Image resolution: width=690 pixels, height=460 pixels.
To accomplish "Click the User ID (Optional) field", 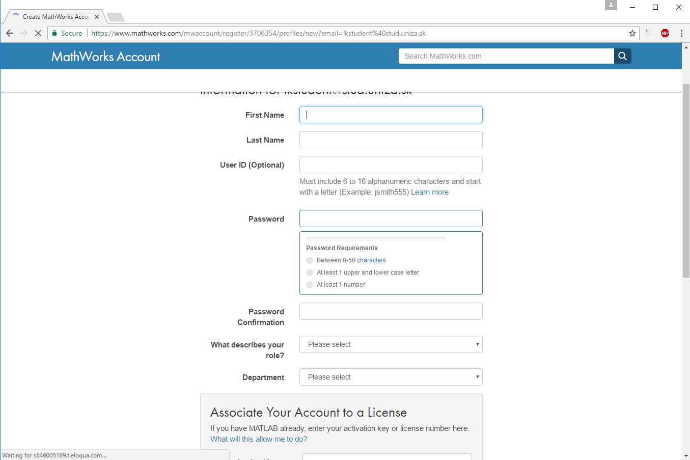I will (x=391, y=165).
